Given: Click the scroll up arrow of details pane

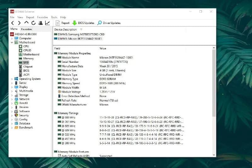Looking at the screenshot, I should (214, 48).
